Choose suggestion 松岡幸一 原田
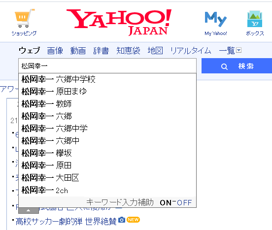This screenshot has height=230, width=272. coord(107,165)
